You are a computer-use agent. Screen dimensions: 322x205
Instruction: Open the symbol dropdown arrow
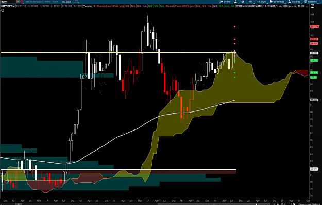tap(18, 2)
